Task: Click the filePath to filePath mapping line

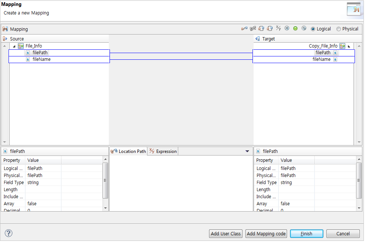Action: (x=181, y=53)
